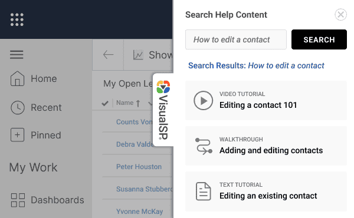Click the black SEARCH button
The image size is (354, 218).
(x=319, y=39)
